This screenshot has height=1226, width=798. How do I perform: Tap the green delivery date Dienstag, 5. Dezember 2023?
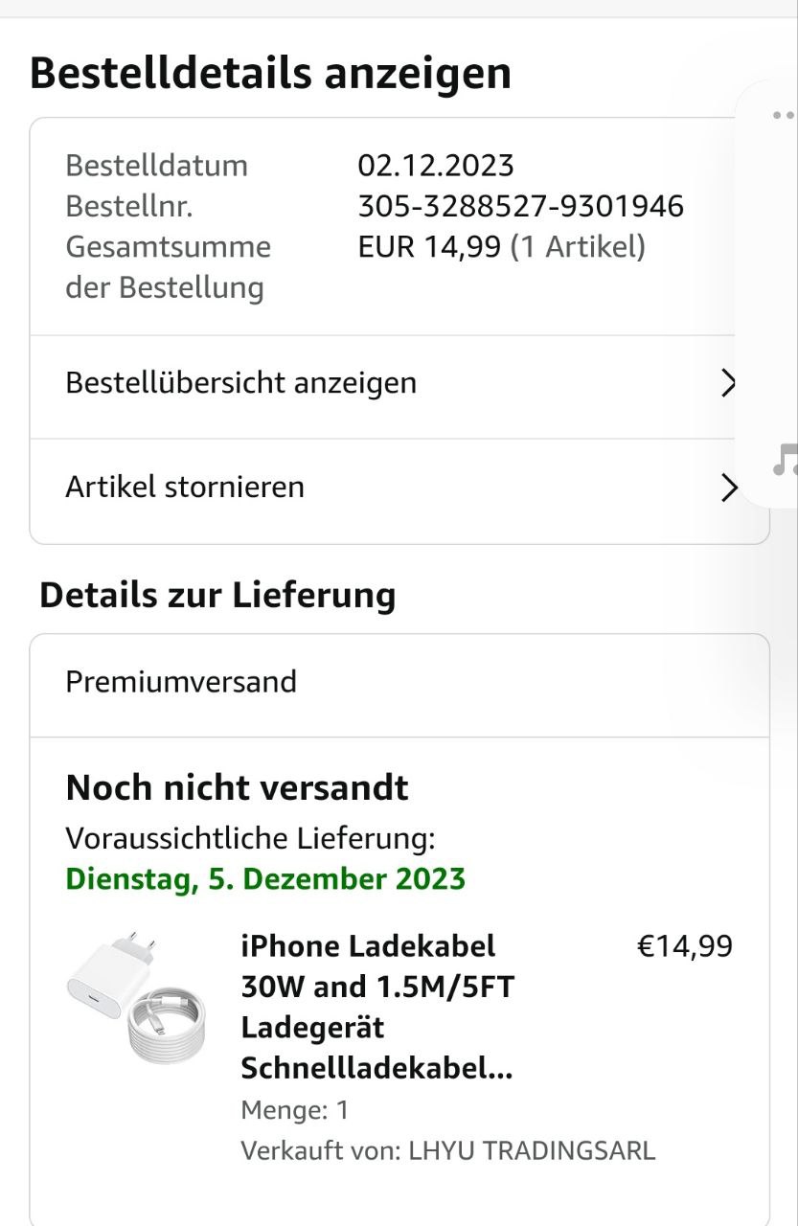tap(265, 879)
